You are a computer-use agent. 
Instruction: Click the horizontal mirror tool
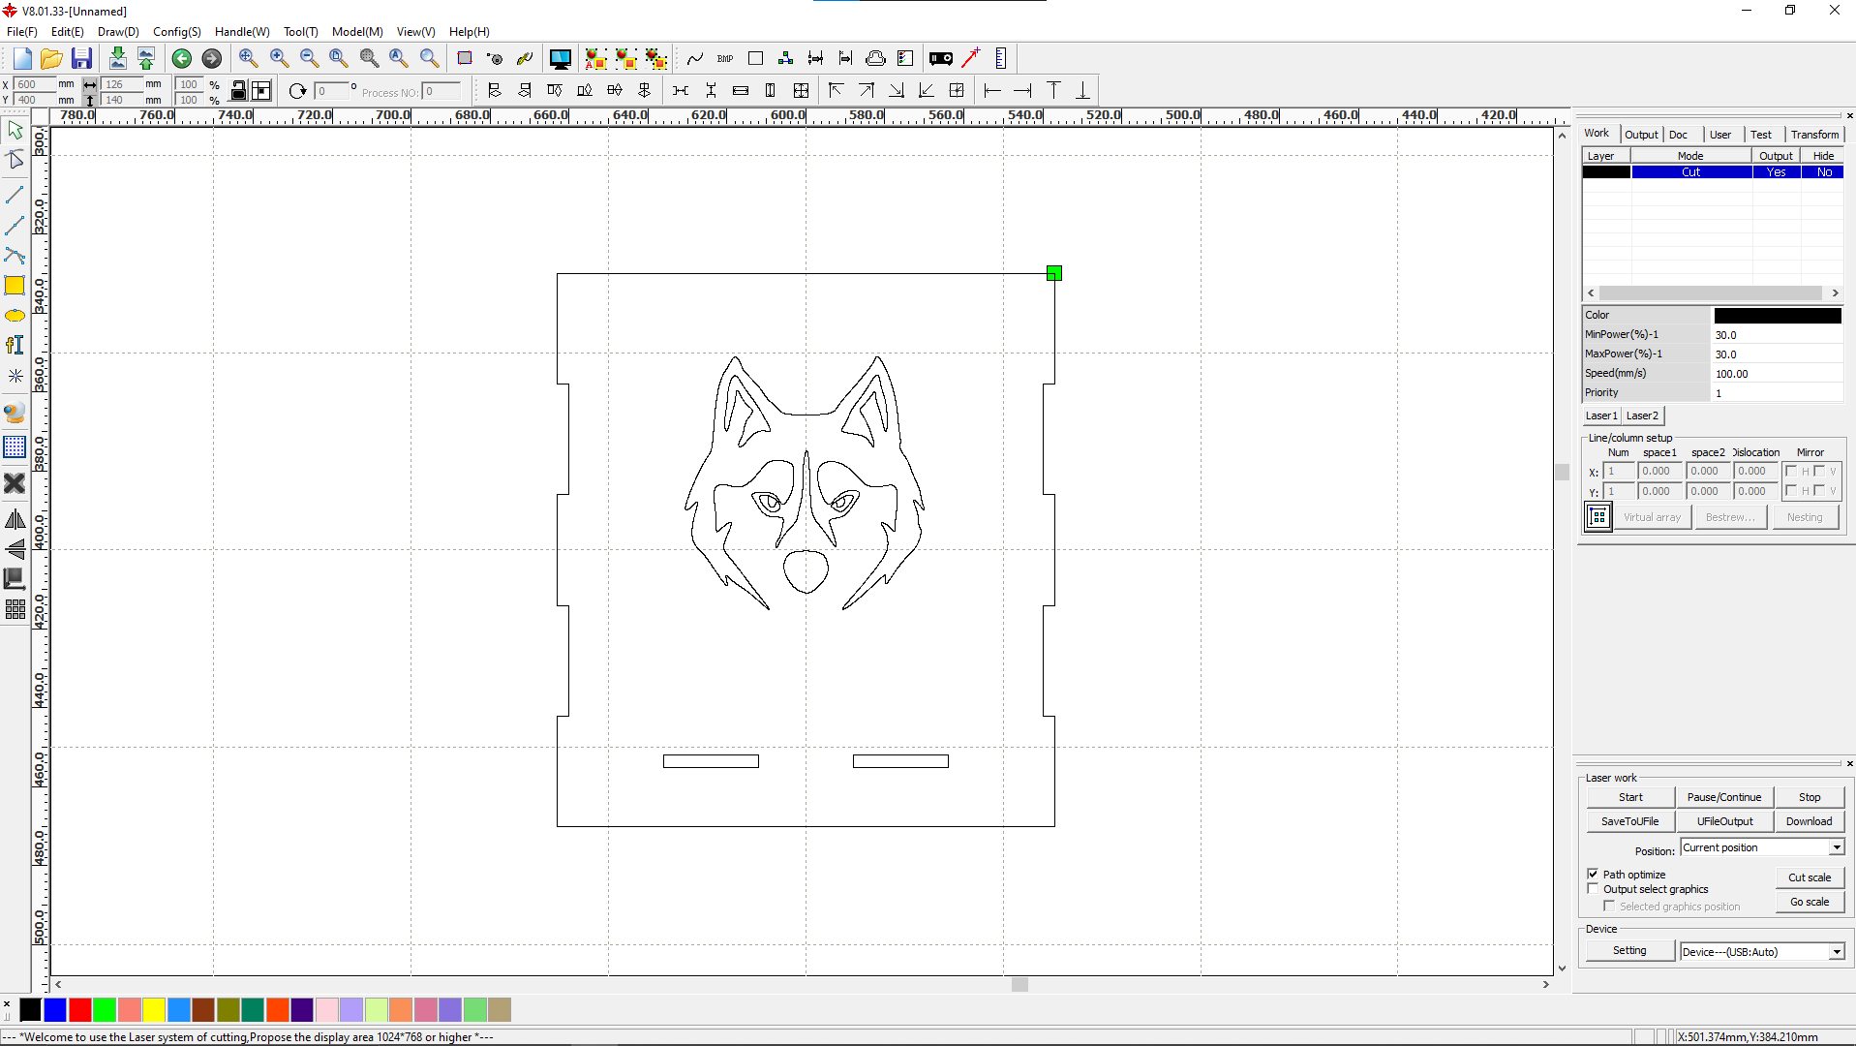15,520
